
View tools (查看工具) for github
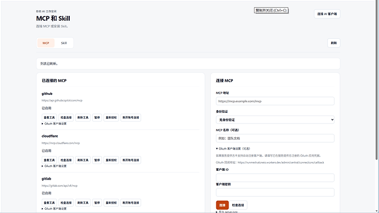pyautogui.click(x=49, y=118)
